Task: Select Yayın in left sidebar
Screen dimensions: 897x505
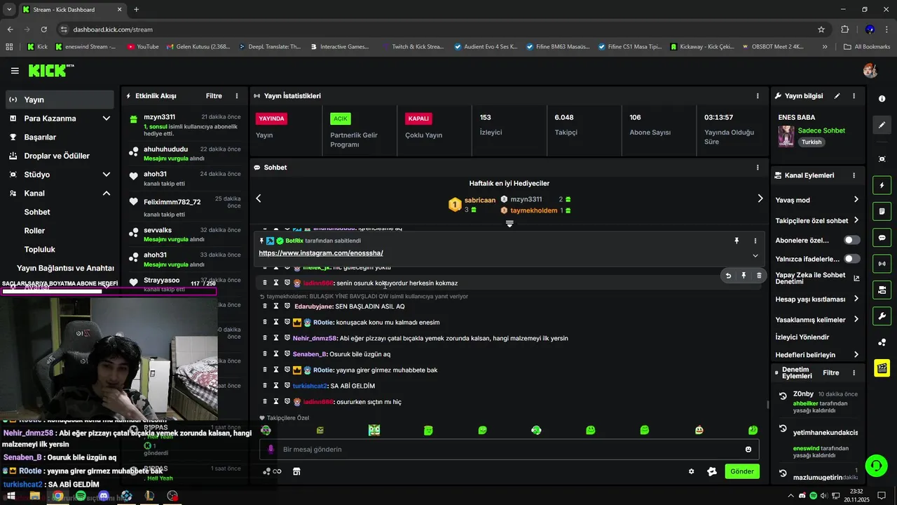Action: click(x=60, y=100)
